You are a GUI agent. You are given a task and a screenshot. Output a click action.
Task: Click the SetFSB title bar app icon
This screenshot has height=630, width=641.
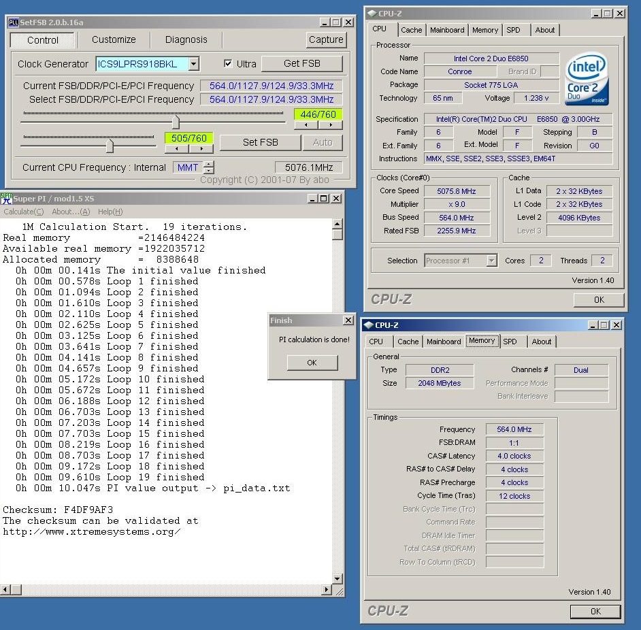point(13,22)
